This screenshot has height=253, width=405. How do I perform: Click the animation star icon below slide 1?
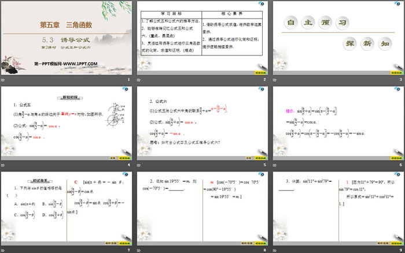tap(3, 80)
